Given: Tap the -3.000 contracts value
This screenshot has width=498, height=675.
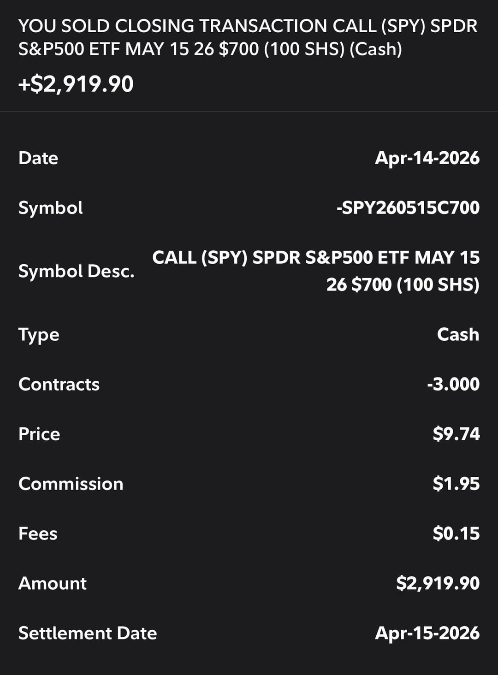Looking at the screenshot, I should [453, 384].
